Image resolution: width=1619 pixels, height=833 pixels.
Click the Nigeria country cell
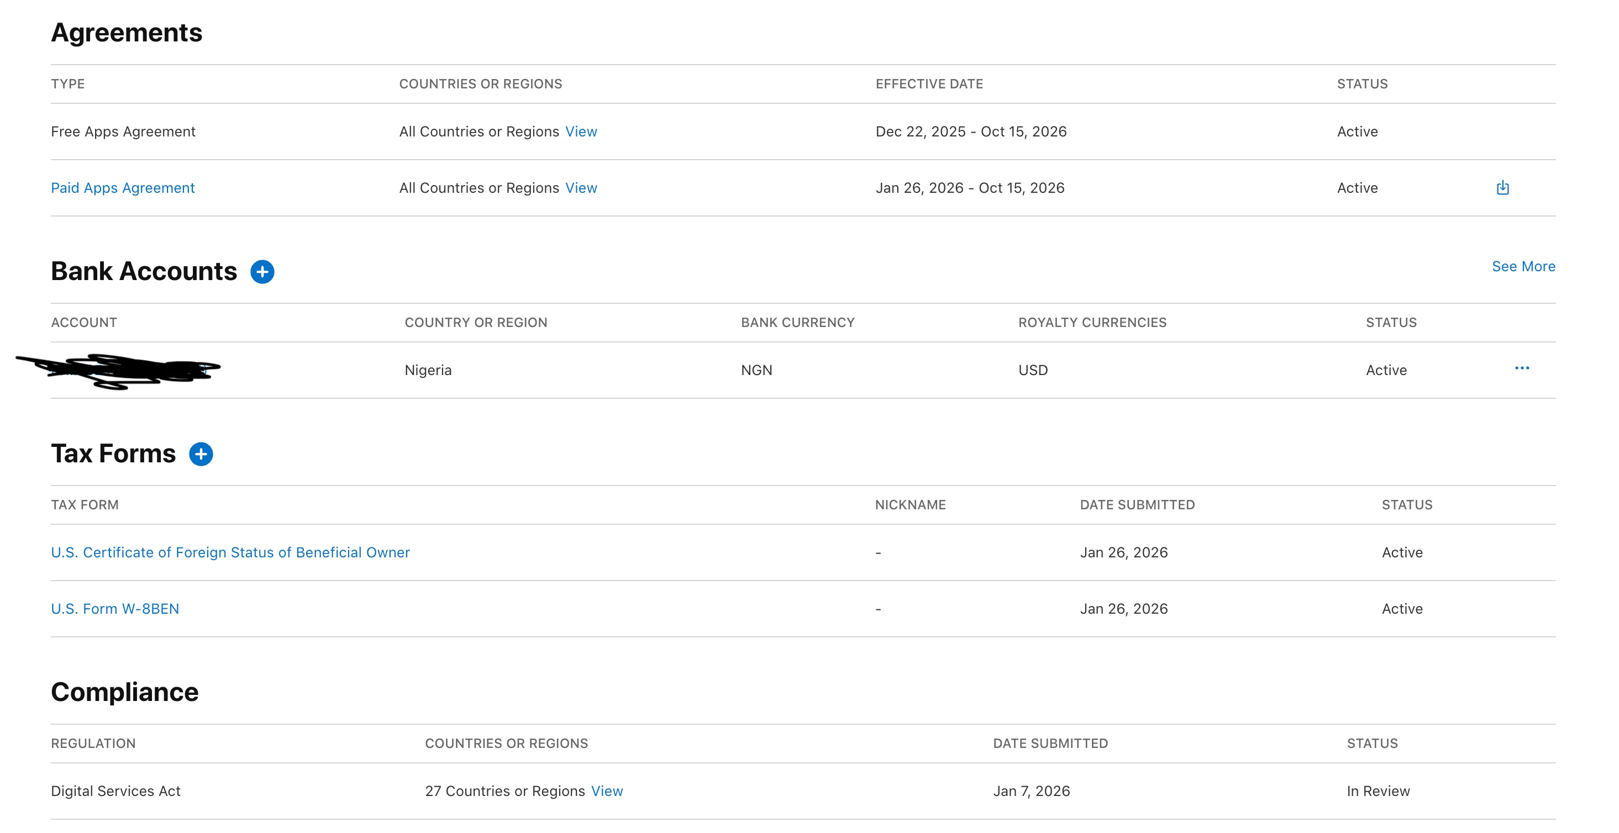[x=428, y=370]
